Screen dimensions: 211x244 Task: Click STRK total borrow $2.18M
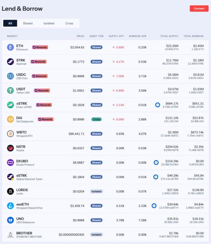[x=198, y=60]
